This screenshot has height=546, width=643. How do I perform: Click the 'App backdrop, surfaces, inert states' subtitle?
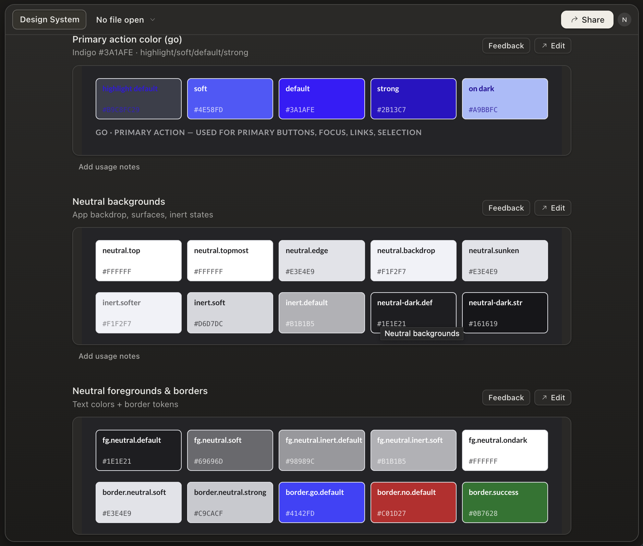pos(143,215)
